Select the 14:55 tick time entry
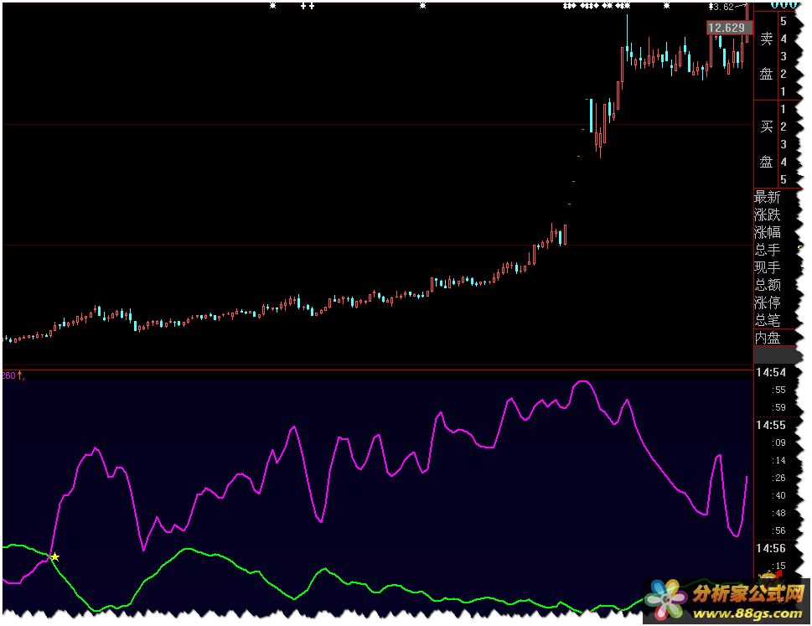812x626 pixels. [x=771, y=425]
